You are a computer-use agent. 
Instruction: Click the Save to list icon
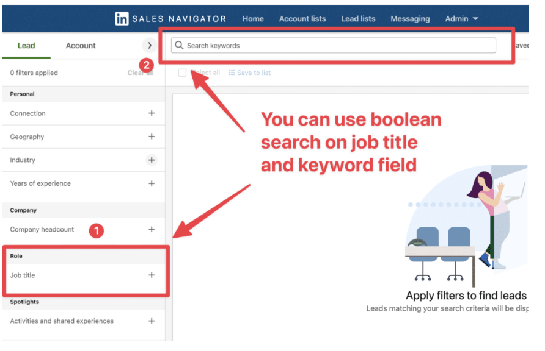232,73
